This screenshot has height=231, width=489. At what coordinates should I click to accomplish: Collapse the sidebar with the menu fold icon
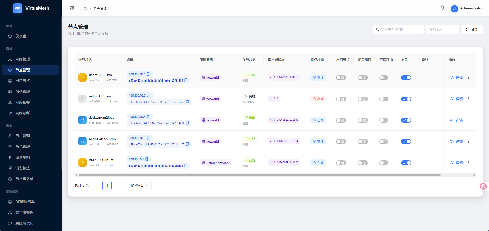72,8
